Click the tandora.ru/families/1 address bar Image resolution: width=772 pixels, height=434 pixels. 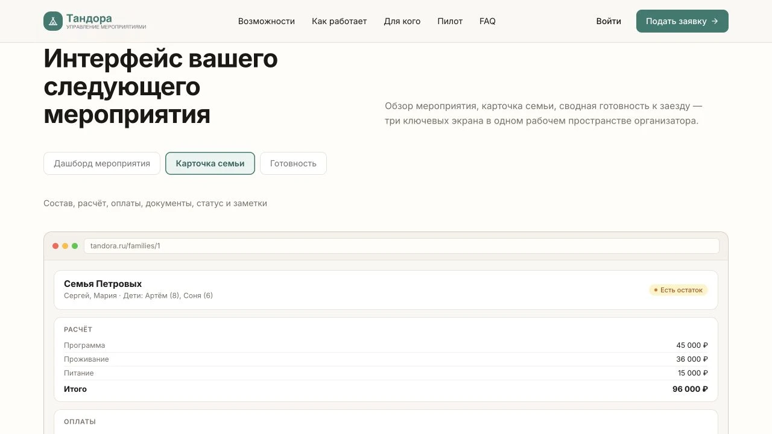(402, 246)
